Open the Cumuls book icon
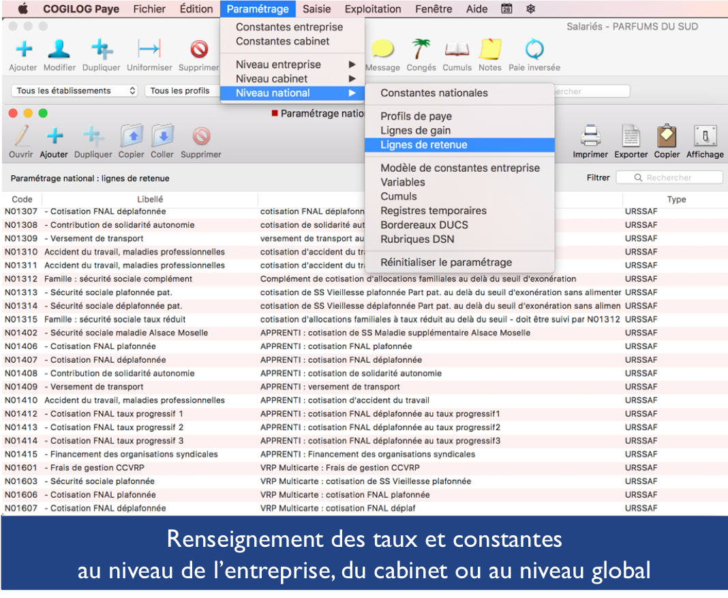This screenshot has height=598, width=728. click(457, 48)
